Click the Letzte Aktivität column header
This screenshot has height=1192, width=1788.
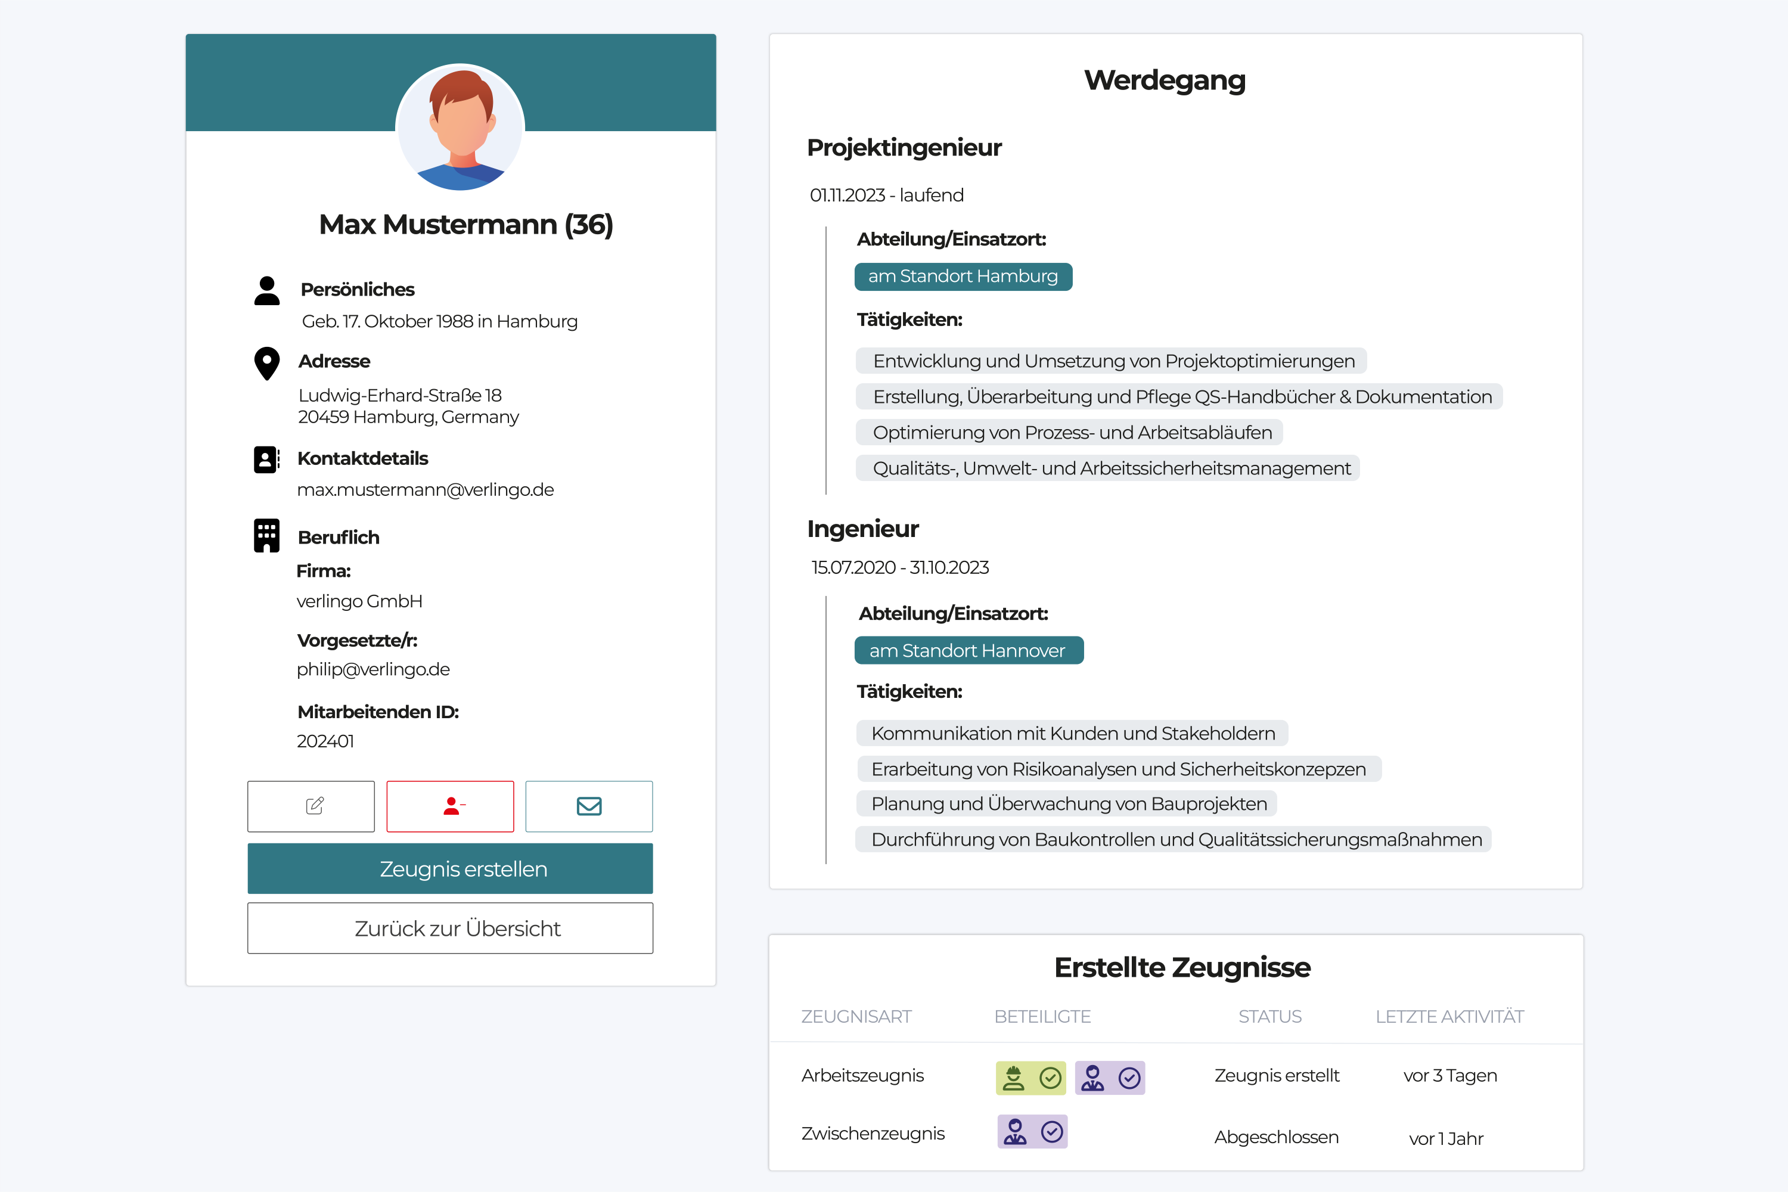point(1449,1016)
